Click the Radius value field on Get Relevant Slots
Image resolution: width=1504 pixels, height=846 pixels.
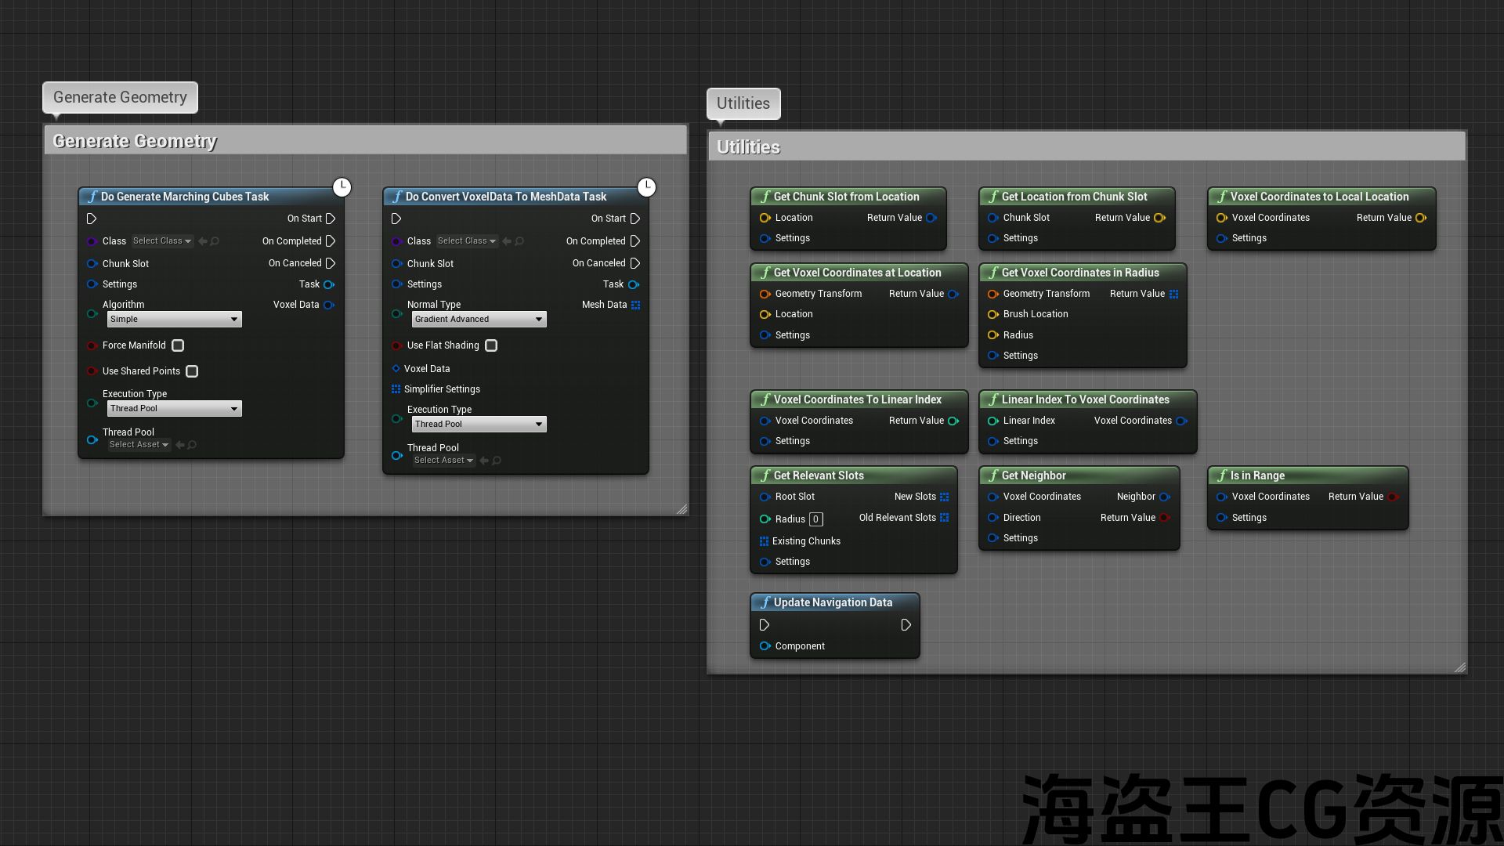(815, 519)
